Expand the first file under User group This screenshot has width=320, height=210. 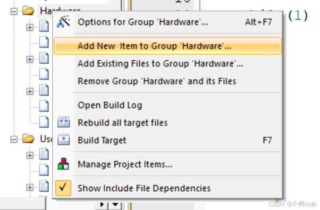click(30, 155)
